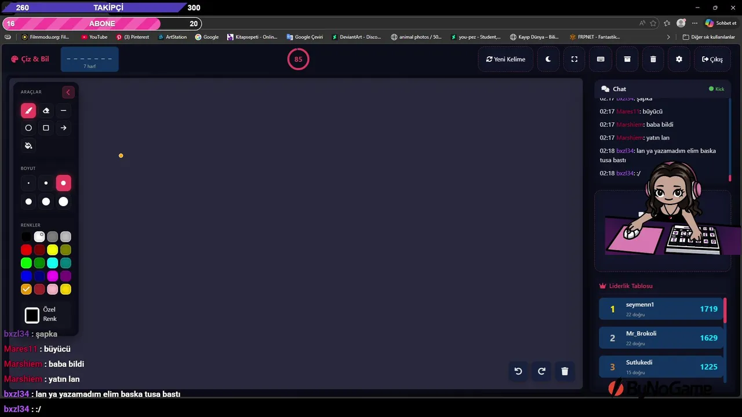This screenshot has height=417, width=742.
Task: Choose the second smallest brush size
Action: click(x=46, y=183)
